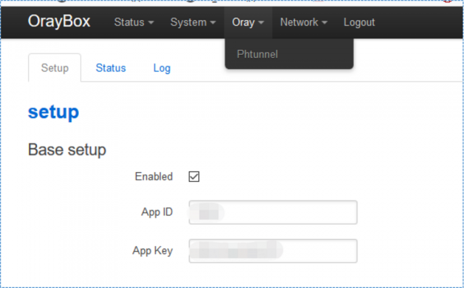Viewport: 464px width, 288px height.
Task: Click Logout in the navbar
Action: click(359, 22)
